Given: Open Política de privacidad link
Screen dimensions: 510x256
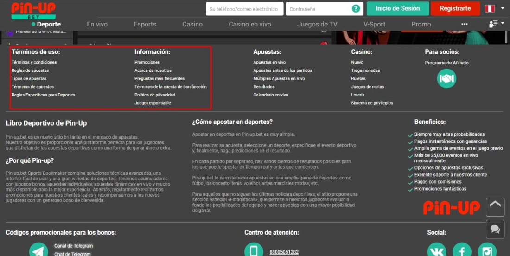Looking at the screenshot, I should 155,95.
